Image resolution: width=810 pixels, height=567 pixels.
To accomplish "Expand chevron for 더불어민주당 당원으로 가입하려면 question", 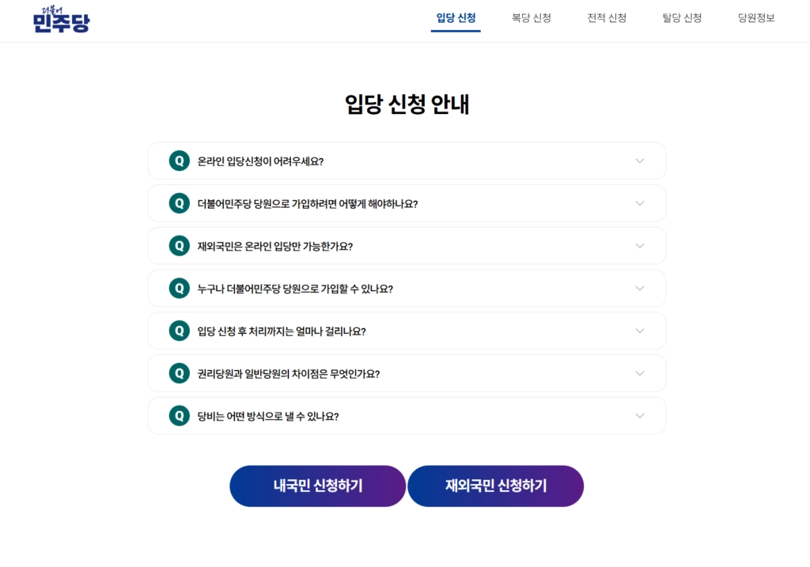I will [x=639, y=203].
